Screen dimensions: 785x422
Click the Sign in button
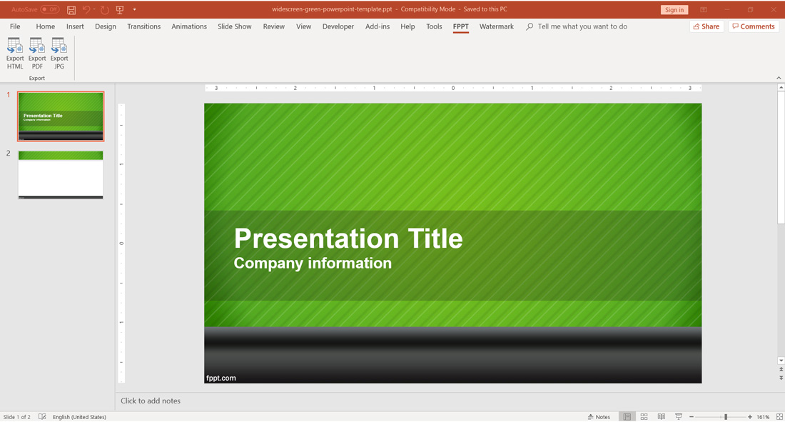(x=674, y=9)
